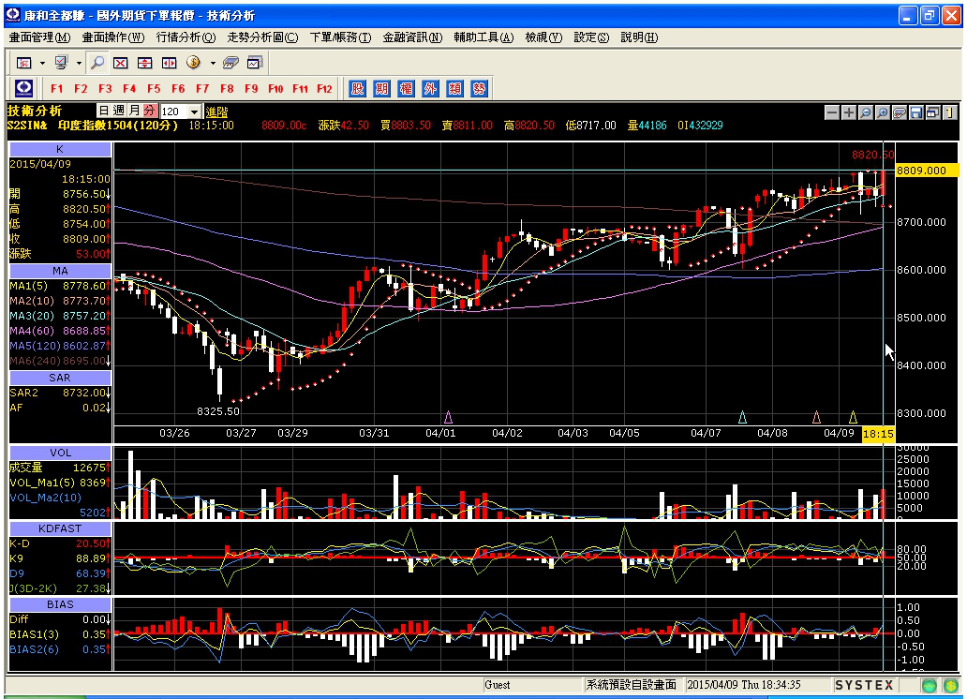
Task: Click the yellow number 1 chart icon
Action: click(950, 112)
